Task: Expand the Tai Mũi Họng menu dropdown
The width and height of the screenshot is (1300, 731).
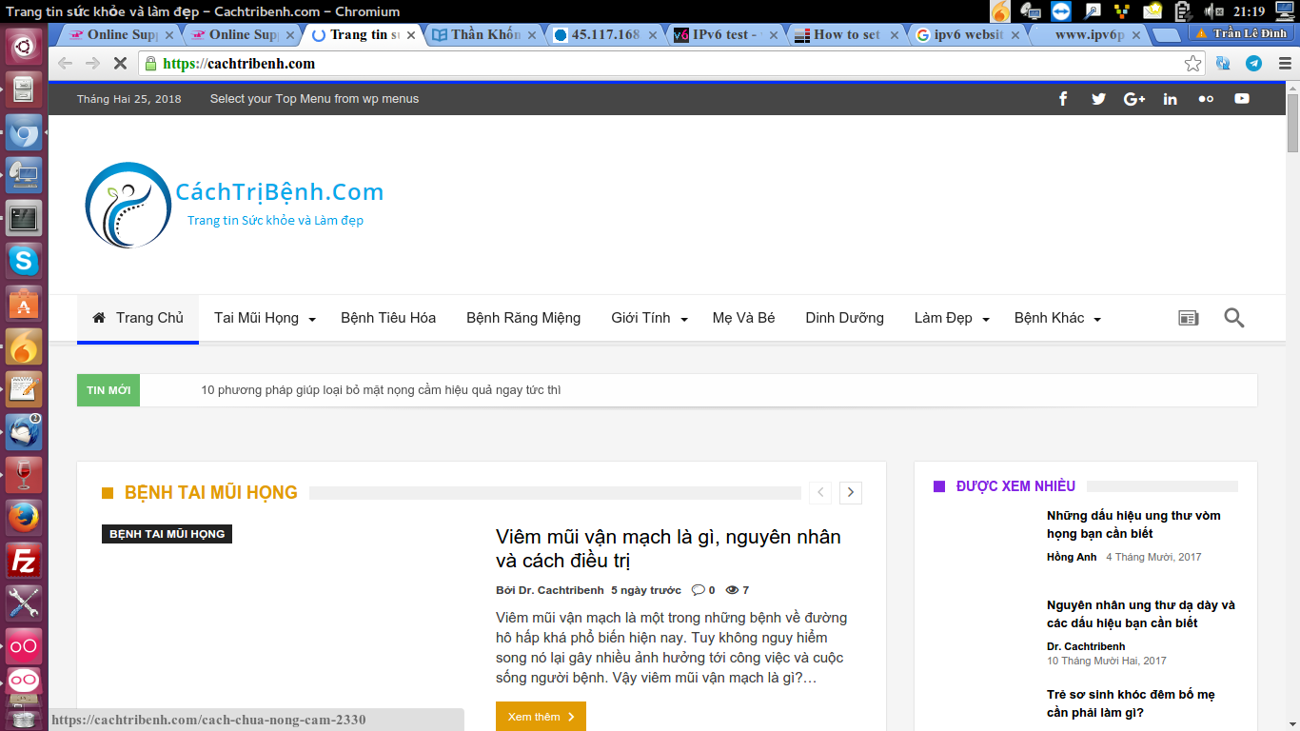Action: coord(312,320)
